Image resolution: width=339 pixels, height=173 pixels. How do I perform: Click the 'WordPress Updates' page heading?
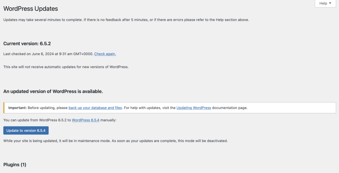(30, 9)
